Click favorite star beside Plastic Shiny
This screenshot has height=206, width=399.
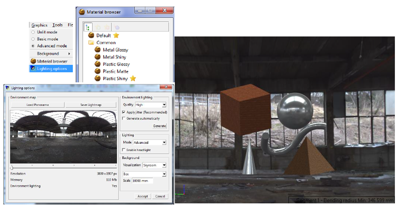[133, 78]
